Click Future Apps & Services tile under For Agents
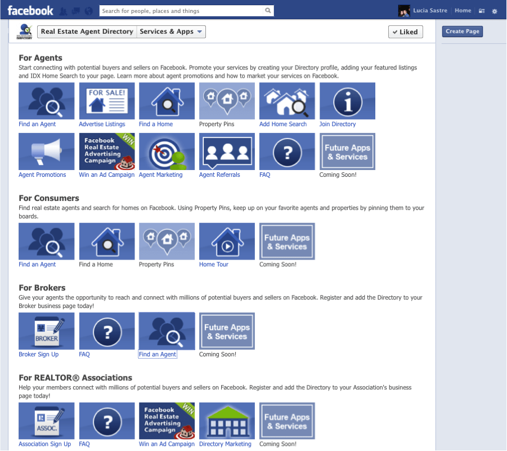507x451 pixels. click(347, 151)
